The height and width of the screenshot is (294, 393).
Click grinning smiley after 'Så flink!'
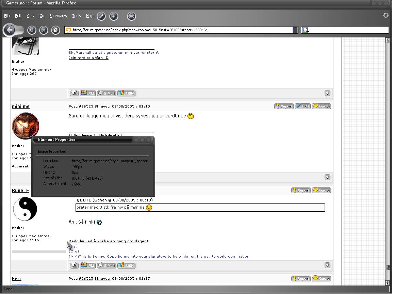pos(99,222)
